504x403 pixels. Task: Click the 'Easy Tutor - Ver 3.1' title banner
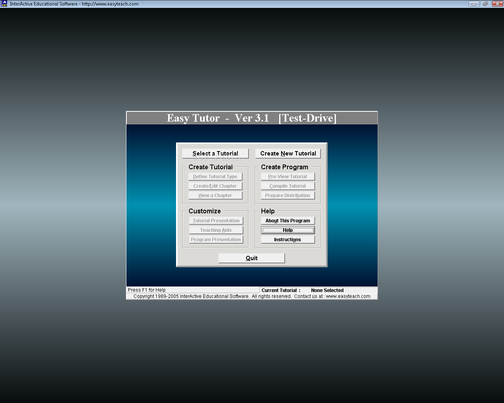point(252,118)
